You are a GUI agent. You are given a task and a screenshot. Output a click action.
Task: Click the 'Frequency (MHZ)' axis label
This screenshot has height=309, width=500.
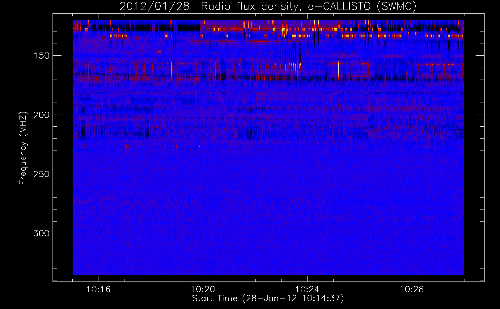(x=23, y=148)
